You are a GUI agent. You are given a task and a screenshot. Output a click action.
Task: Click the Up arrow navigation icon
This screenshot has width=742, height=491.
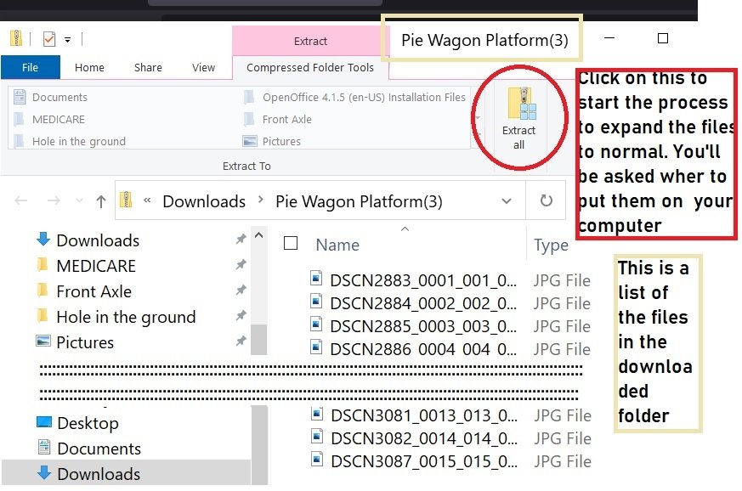pyautogui.click(x=101, y=201)
